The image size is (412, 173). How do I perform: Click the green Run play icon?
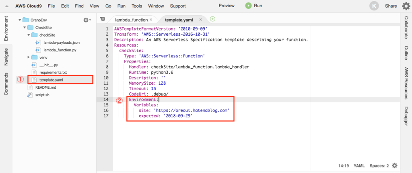(248, 6)
